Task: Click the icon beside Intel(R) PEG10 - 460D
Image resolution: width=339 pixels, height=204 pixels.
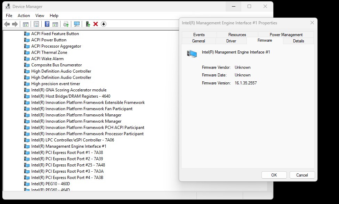Action: click(27, 184)
